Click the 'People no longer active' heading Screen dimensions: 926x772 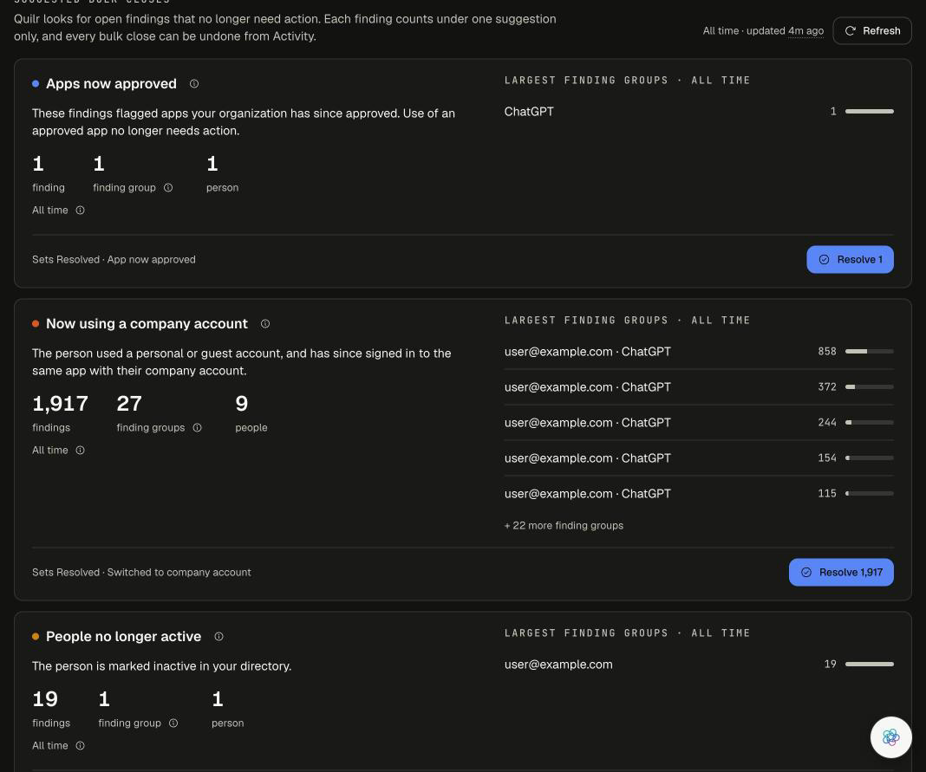(x=123, y=637)
